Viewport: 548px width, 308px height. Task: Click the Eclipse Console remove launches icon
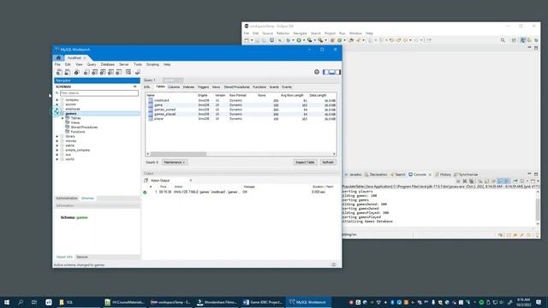click(465, 181)
